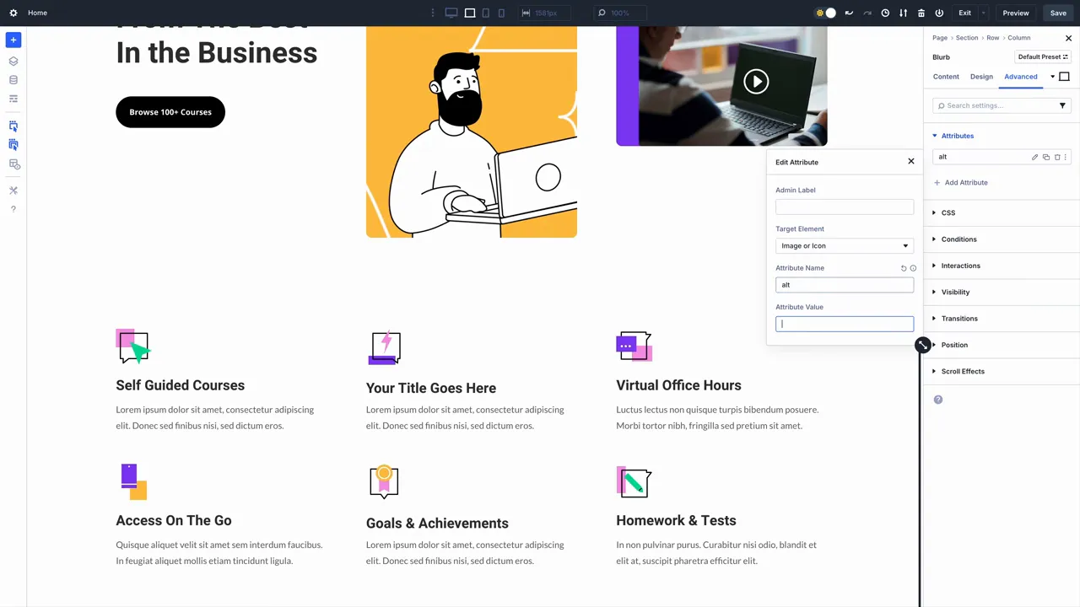The width and height of the screenshot is (1080, 607).
Task: Click the Browse 100+ Courses button
Action: [170, 111]
